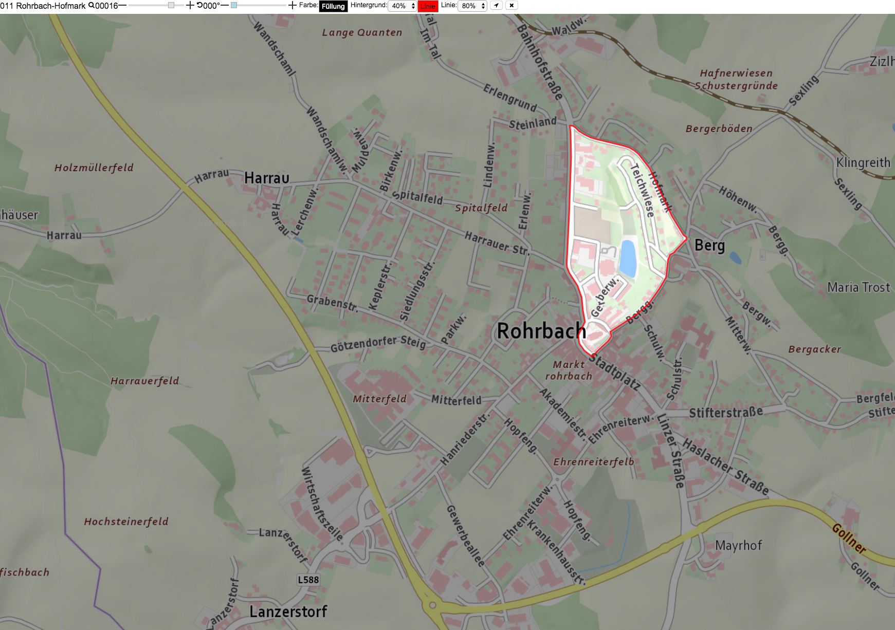Click the rotation minus icon after 000°
895x630 pixels.
(225, 6)
